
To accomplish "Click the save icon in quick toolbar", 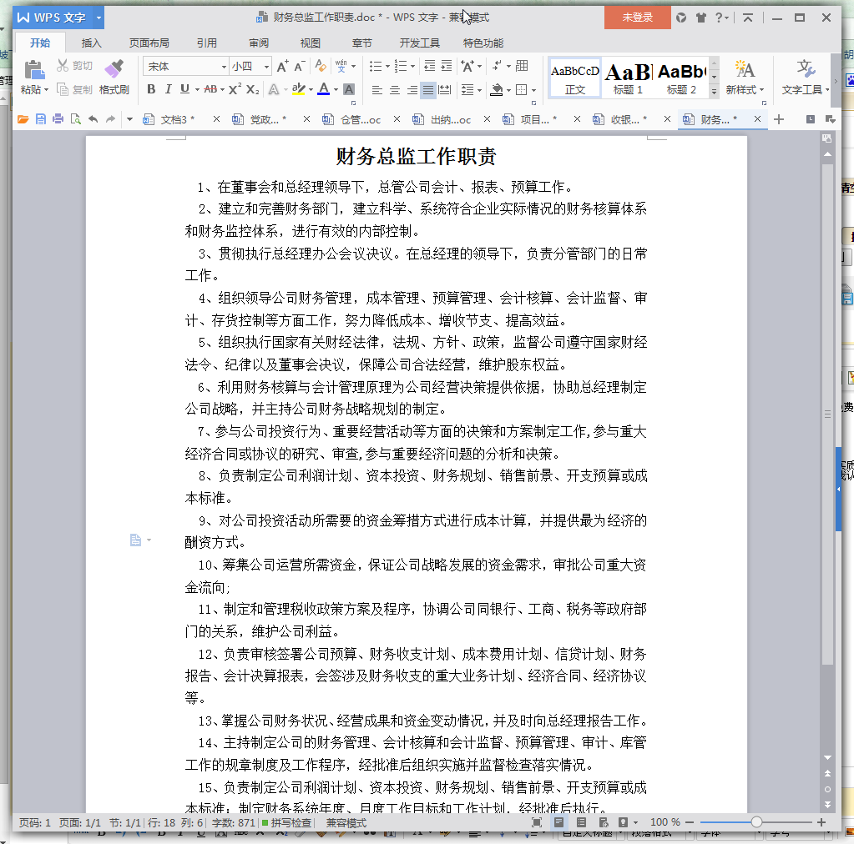I will (40, 119).
